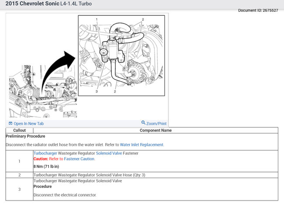Click the 'Component Name' column header
This screenshot has height=204, width=284.
point(156,130)
